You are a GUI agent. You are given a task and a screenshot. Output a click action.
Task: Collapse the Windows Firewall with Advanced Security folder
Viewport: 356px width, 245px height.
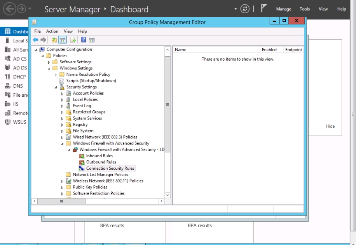click(x=62, y=144)
